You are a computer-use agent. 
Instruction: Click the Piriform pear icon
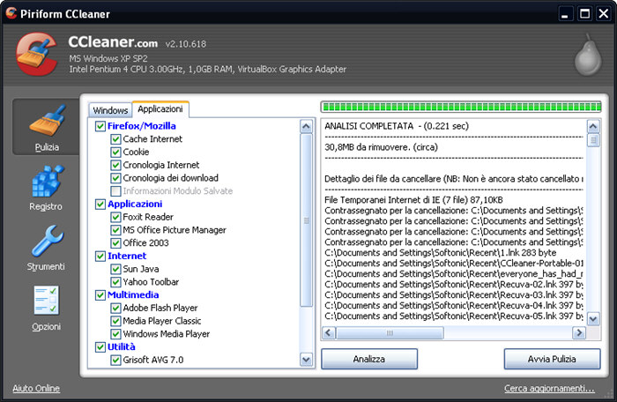click(x=588, y=56)
